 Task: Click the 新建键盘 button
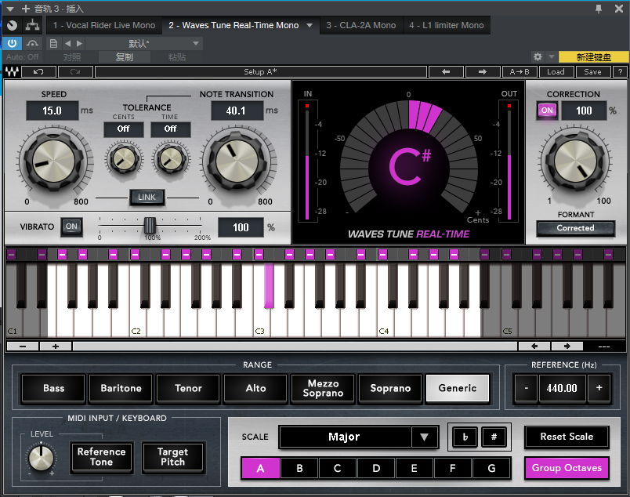(594, 57)
